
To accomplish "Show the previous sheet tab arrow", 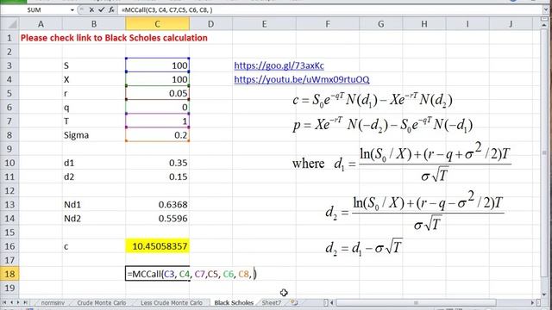I will pos(11,302).
